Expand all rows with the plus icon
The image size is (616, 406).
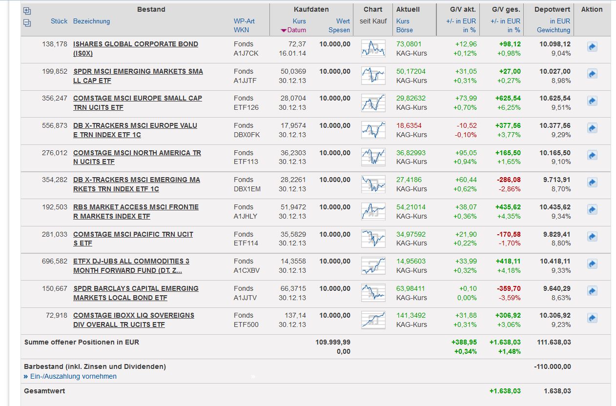[x=27, y=11]
